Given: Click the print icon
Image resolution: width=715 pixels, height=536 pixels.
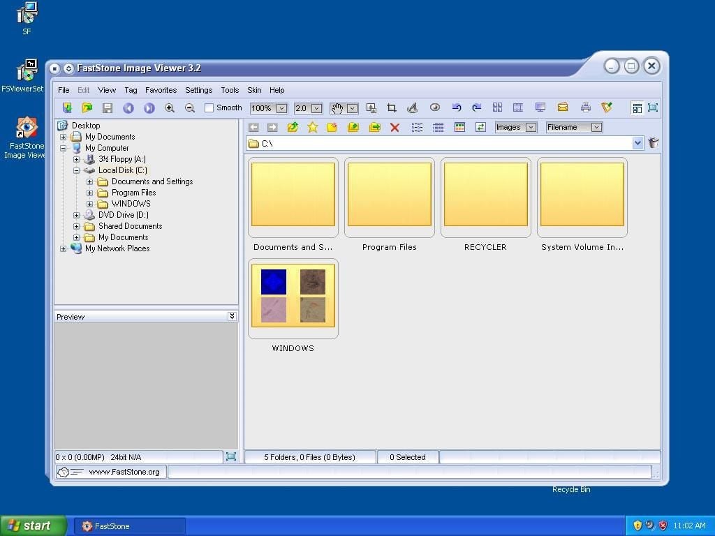Looking at the screenshot, I should click(x=586, y=107).
